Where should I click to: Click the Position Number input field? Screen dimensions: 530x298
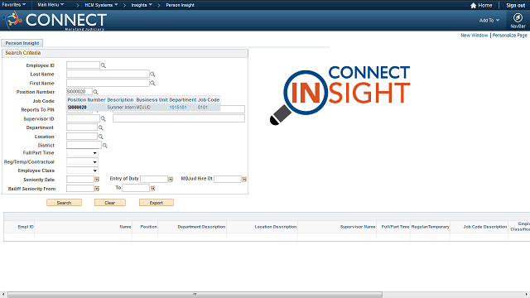tap(79, 92)
